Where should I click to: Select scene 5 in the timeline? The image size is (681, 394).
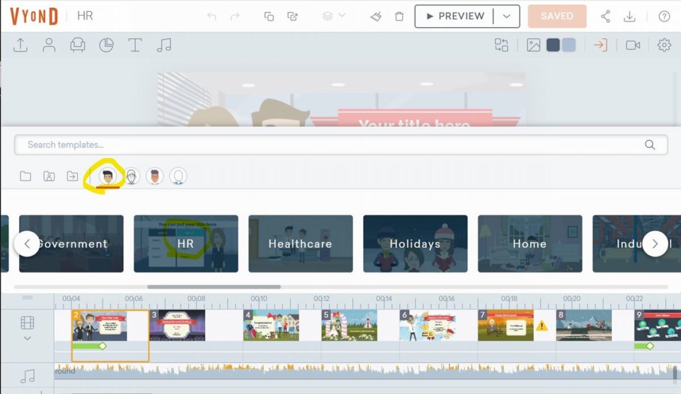pos(349,326)
